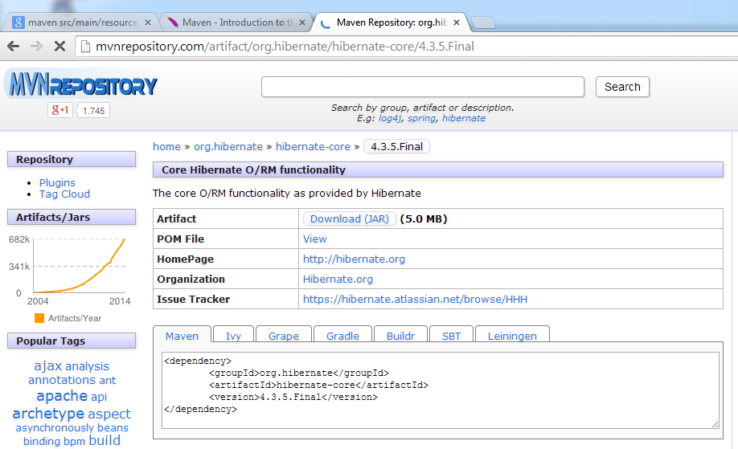Screen dimensions: 738x449
Task: Click the 4.3.5.Final version badge
Action: coord(396,147)
